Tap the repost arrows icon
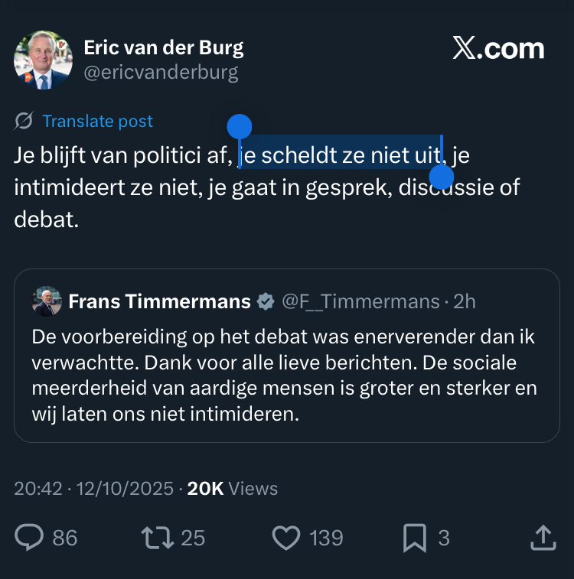 pos(158,538)
